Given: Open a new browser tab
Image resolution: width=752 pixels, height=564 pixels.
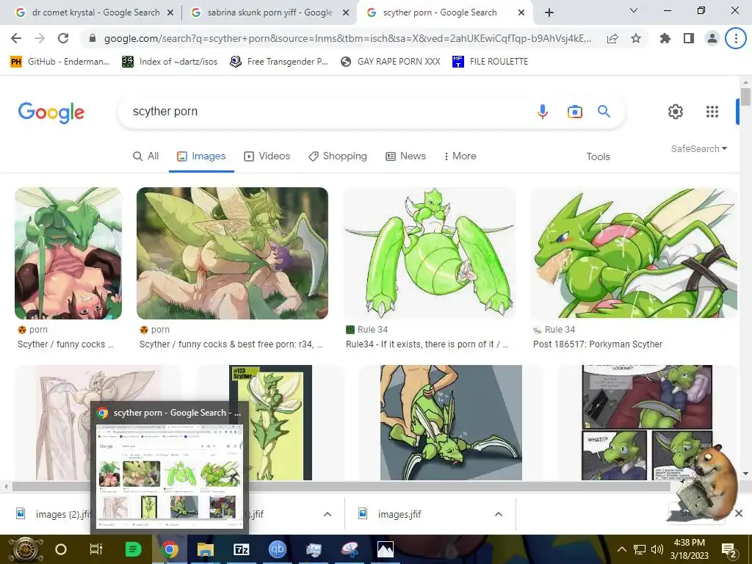Looking at the screenshot, I should coord(549,12).
